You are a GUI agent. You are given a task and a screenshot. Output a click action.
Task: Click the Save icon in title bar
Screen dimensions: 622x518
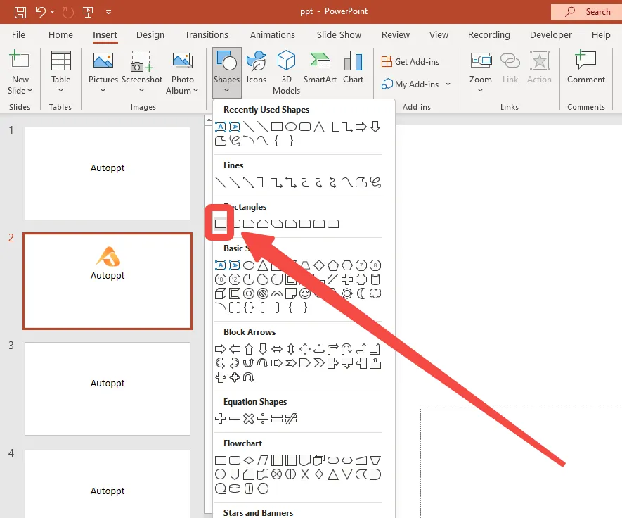click(20, 12)
